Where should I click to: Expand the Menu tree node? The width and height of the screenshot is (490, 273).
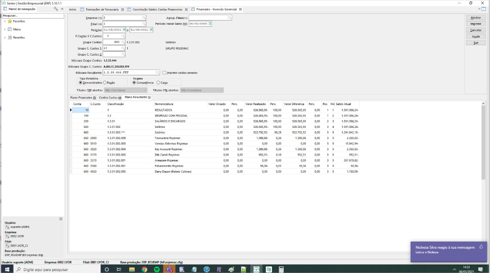[5, 29]
